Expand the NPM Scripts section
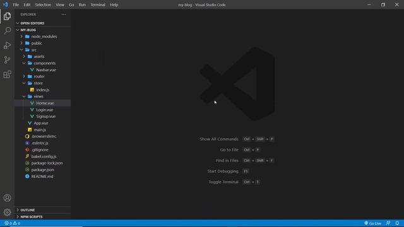 coord(42,217)
